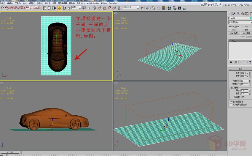Click the 长度 value field
This screenshot has height=156, width=252.
245,73
